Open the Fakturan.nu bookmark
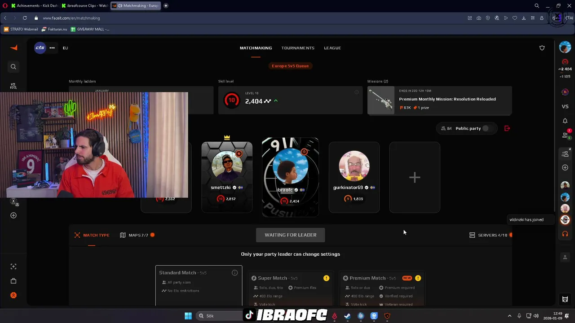 [54, 29]
